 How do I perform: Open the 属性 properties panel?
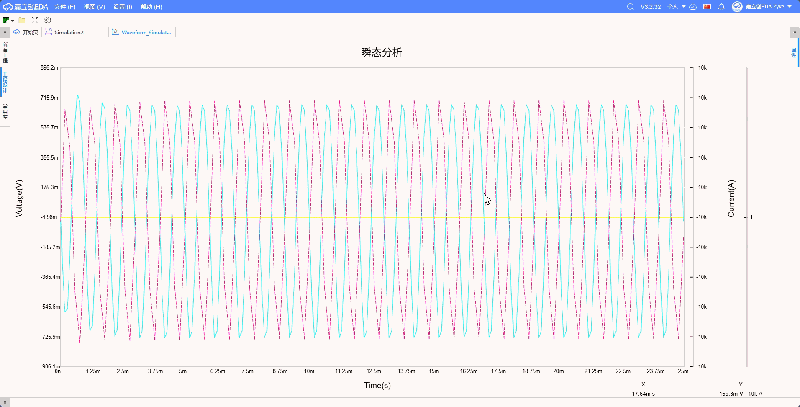[794, 53]
